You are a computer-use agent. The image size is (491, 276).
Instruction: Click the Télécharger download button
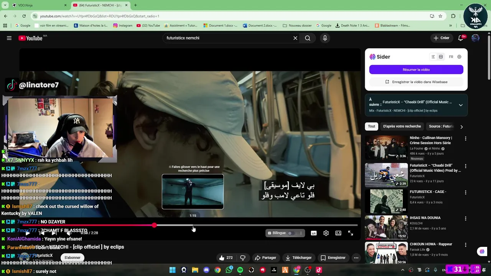[x=298, y=258]
